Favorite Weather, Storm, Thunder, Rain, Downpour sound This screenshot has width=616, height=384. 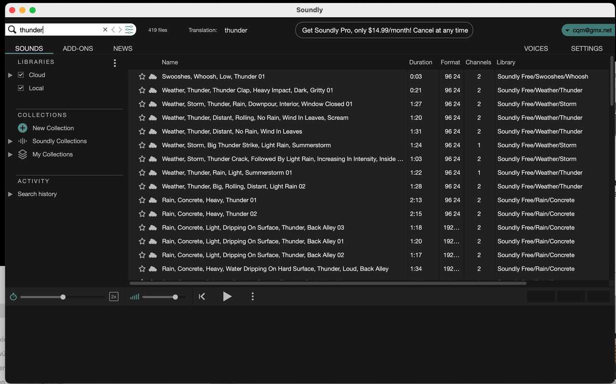[142, 104]
